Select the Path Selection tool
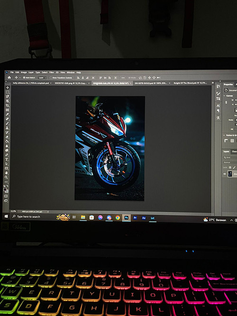 point(7,163)
